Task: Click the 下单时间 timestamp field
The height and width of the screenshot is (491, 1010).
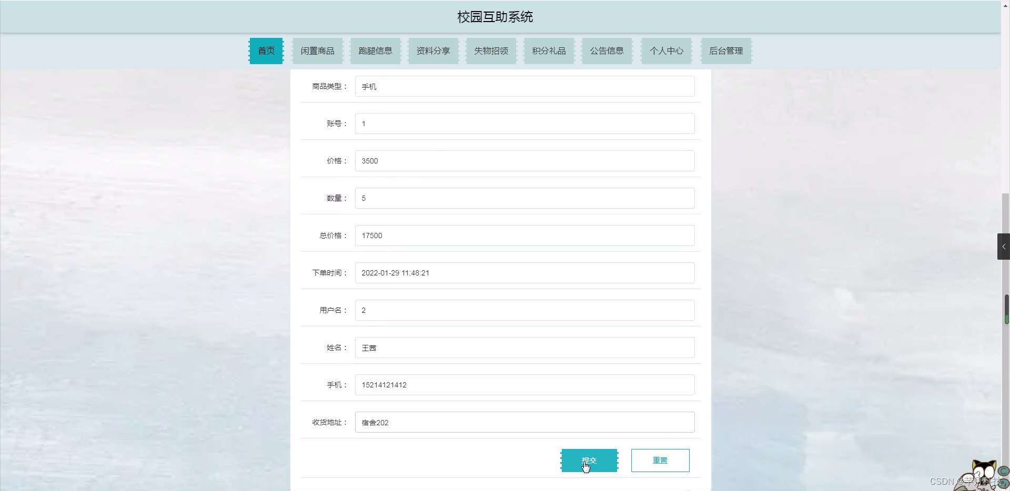Action: tap(524, 272)
